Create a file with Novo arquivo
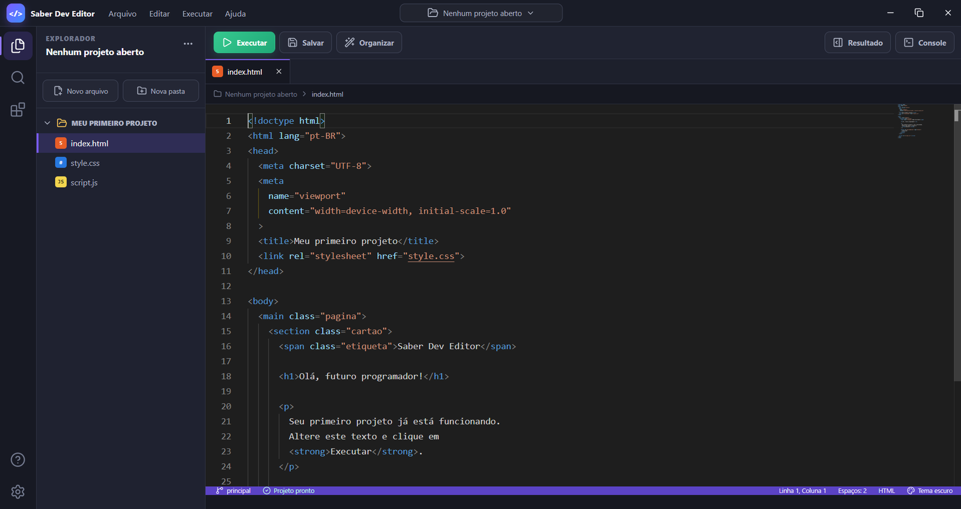Image resolution: width=961 pixels, height=509 pixels. (80, 91)
